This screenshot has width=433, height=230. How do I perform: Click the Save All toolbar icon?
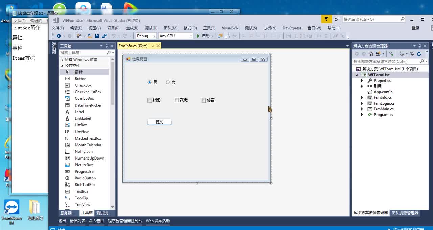[x=104, y=36]
